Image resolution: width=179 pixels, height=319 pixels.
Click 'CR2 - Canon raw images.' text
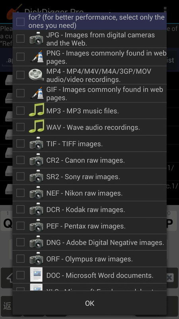click(86, 160)
